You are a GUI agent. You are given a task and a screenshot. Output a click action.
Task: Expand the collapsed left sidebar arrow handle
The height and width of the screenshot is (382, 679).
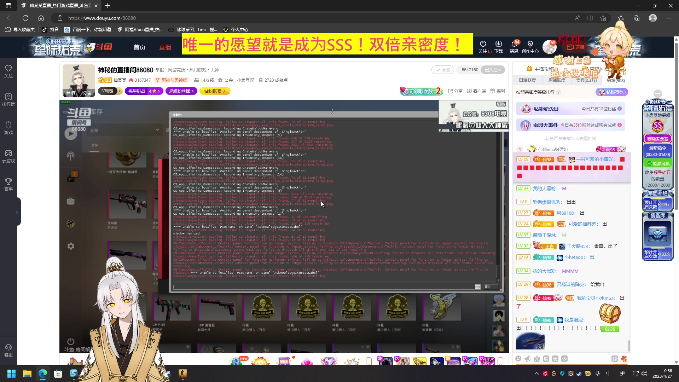tap(17, 212)
